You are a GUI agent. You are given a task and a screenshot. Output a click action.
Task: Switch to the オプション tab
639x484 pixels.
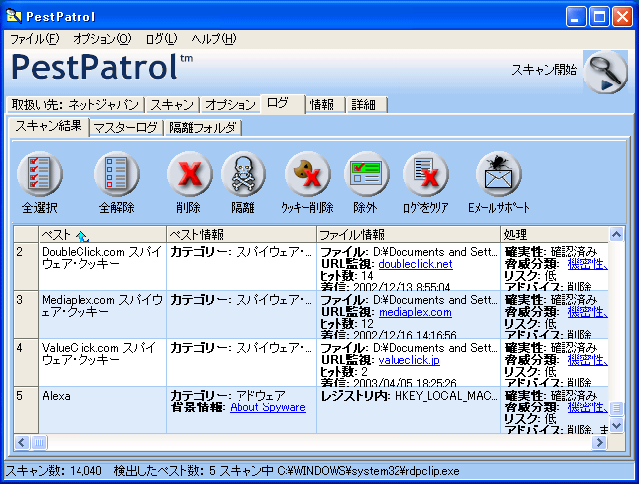pyautogui.click(x=231, y=104)
